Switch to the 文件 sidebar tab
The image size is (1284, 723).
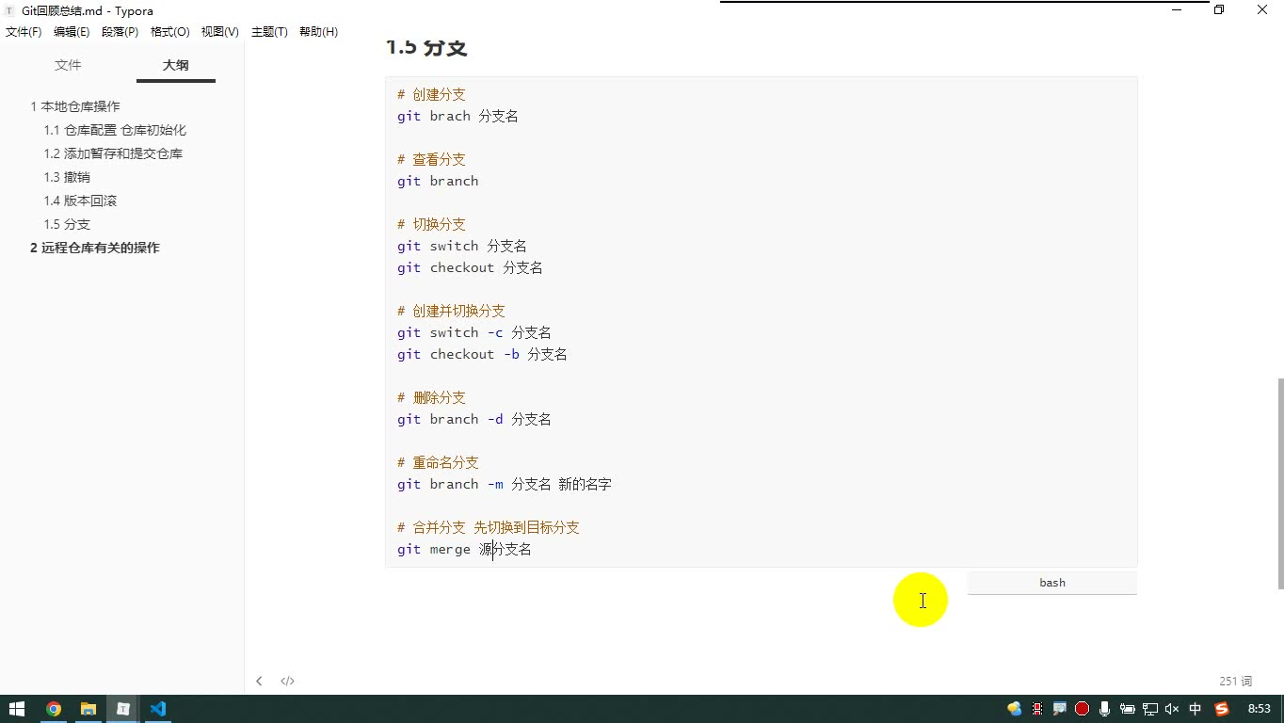pos(68,65)
